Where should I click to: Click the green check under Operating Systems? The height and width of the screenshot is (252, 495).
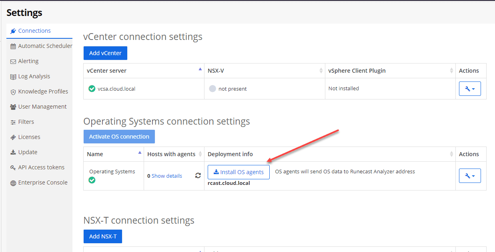[x=92, y=180]
